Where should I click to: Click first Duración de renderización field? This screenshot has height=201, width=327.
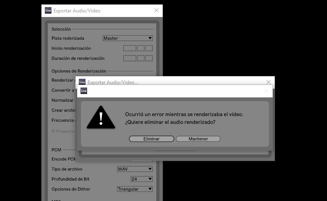[x=129, y=58]
